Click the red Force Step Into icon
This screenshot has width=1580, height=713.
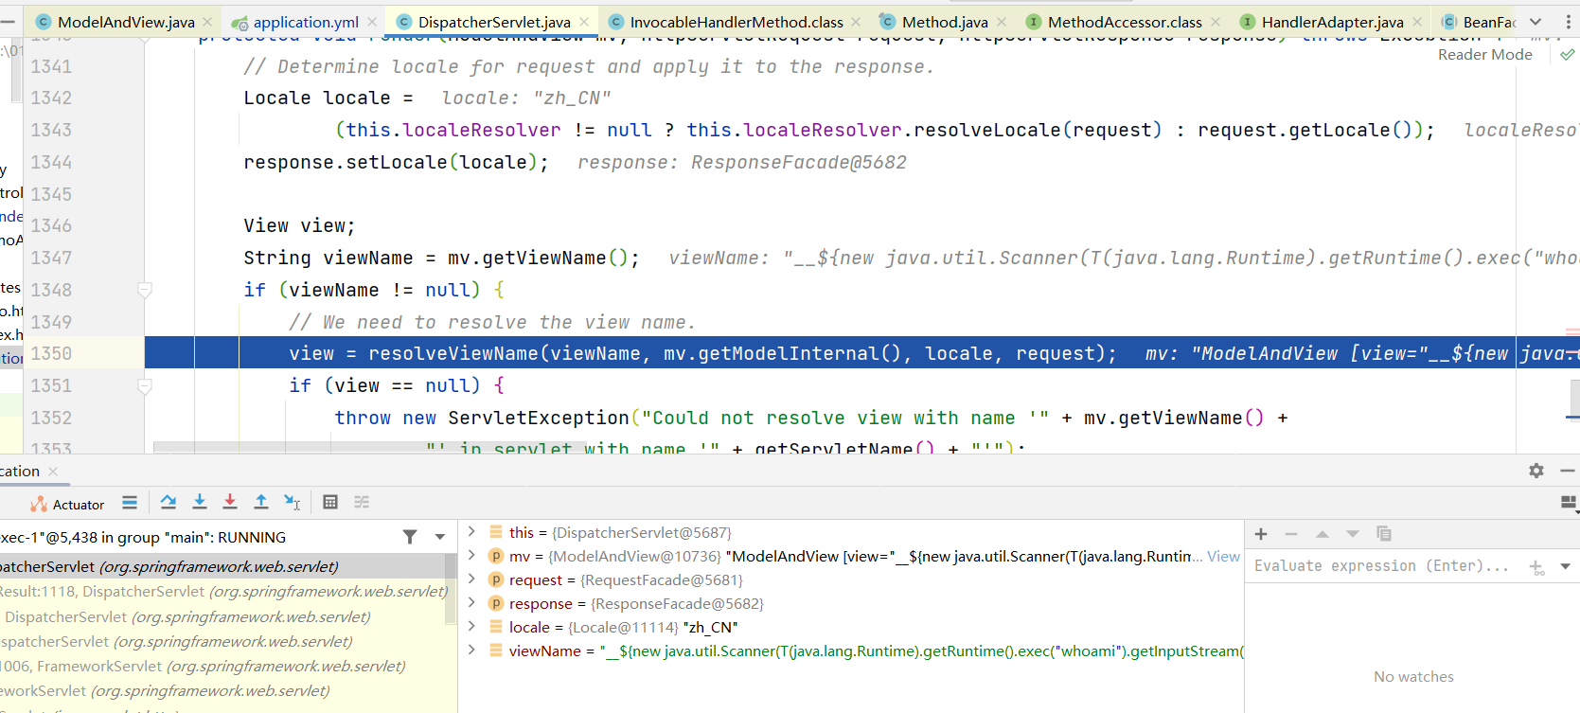click(x=230, y=502)
